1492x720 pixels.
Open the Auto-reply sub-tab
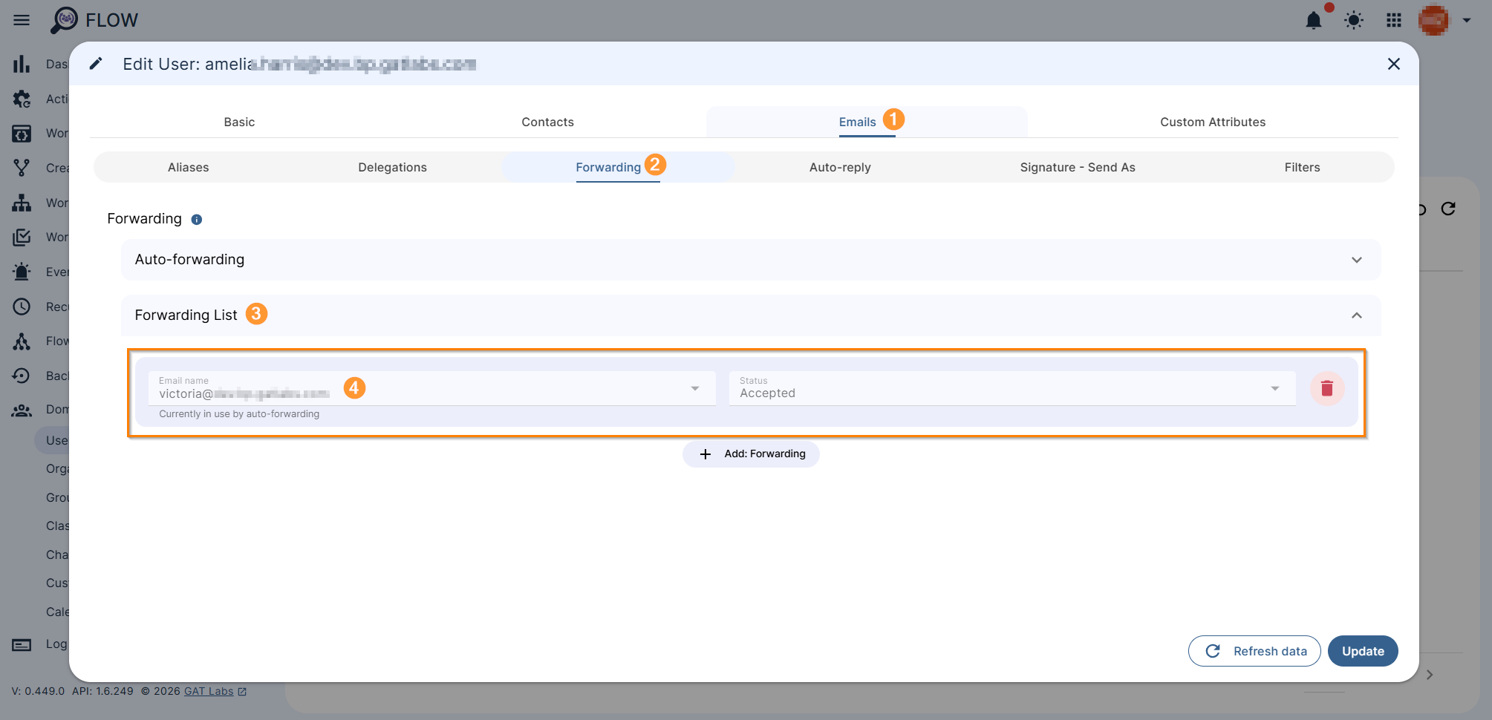click(840, 167)
